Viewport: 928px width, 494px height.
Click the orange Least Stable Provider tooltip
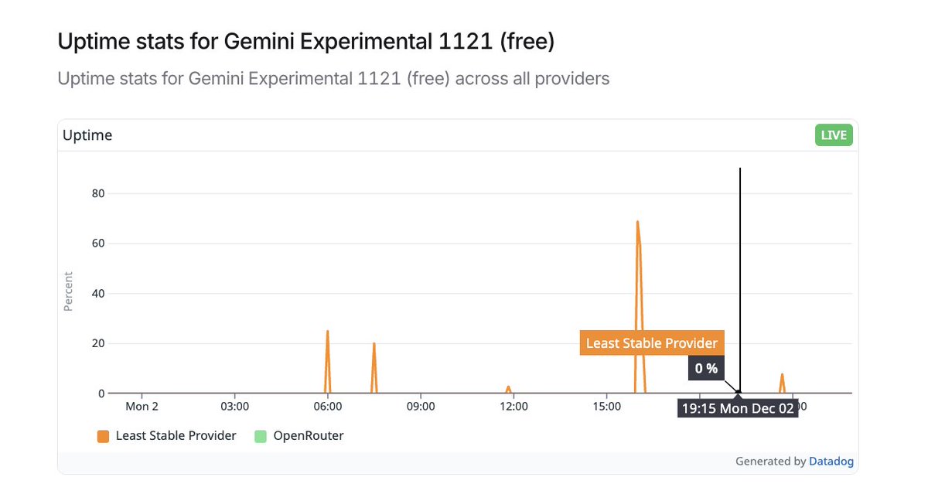click(x=652, y=343)
